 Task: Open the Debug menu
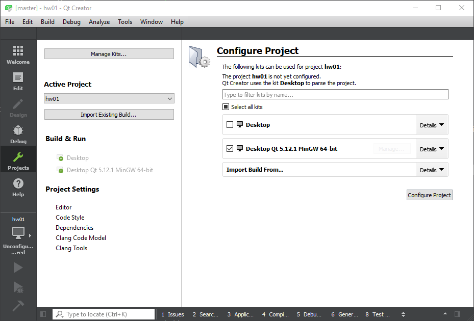click(x=71, y=22)
